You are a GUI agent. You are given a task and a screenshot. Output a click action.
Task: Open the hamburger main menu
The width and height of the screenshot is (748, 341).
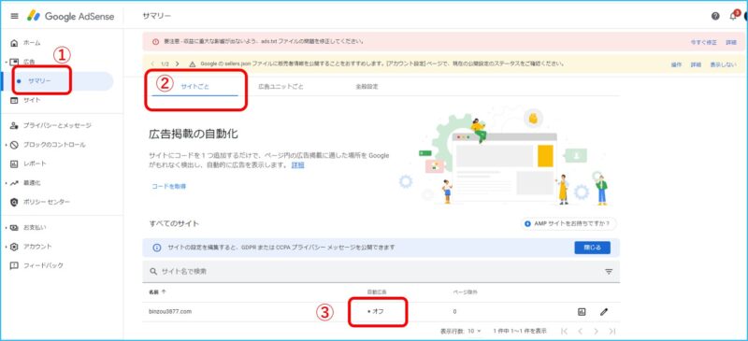pyautogui.click(x=14, y=16)
